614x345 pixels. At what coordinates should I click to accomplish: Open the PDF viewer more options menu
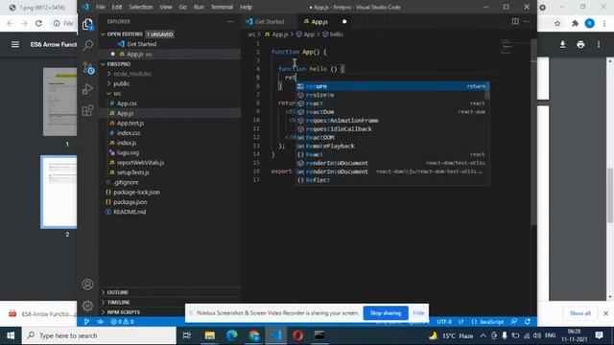pyautogui.click(x=599, y=45)
